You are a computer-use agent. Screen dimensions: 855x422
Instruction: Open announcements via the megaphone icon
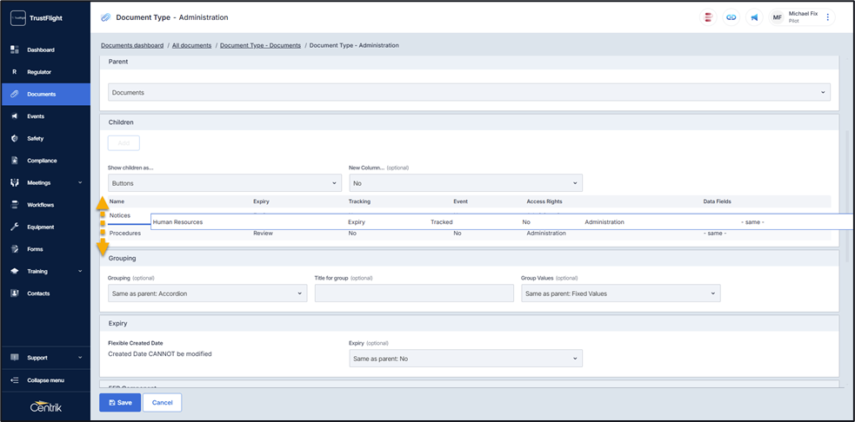point(754,17)
